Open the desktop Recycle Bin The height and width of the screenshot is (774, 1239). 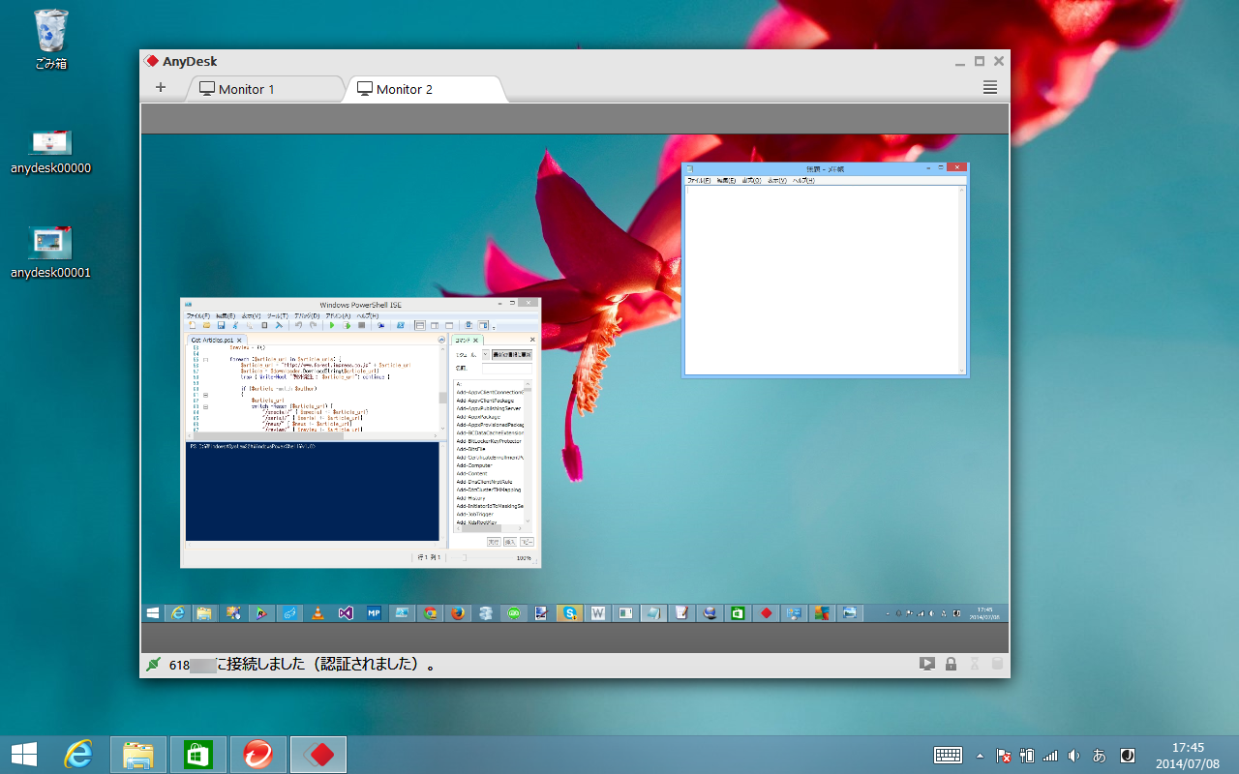point(50,39)
